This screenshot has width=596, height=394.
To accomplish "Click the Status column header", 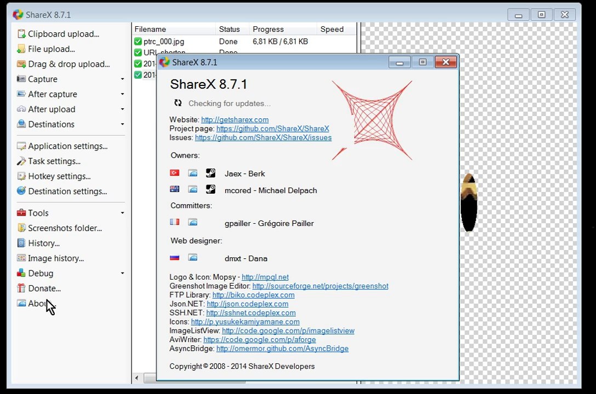I will pos(232,29).
